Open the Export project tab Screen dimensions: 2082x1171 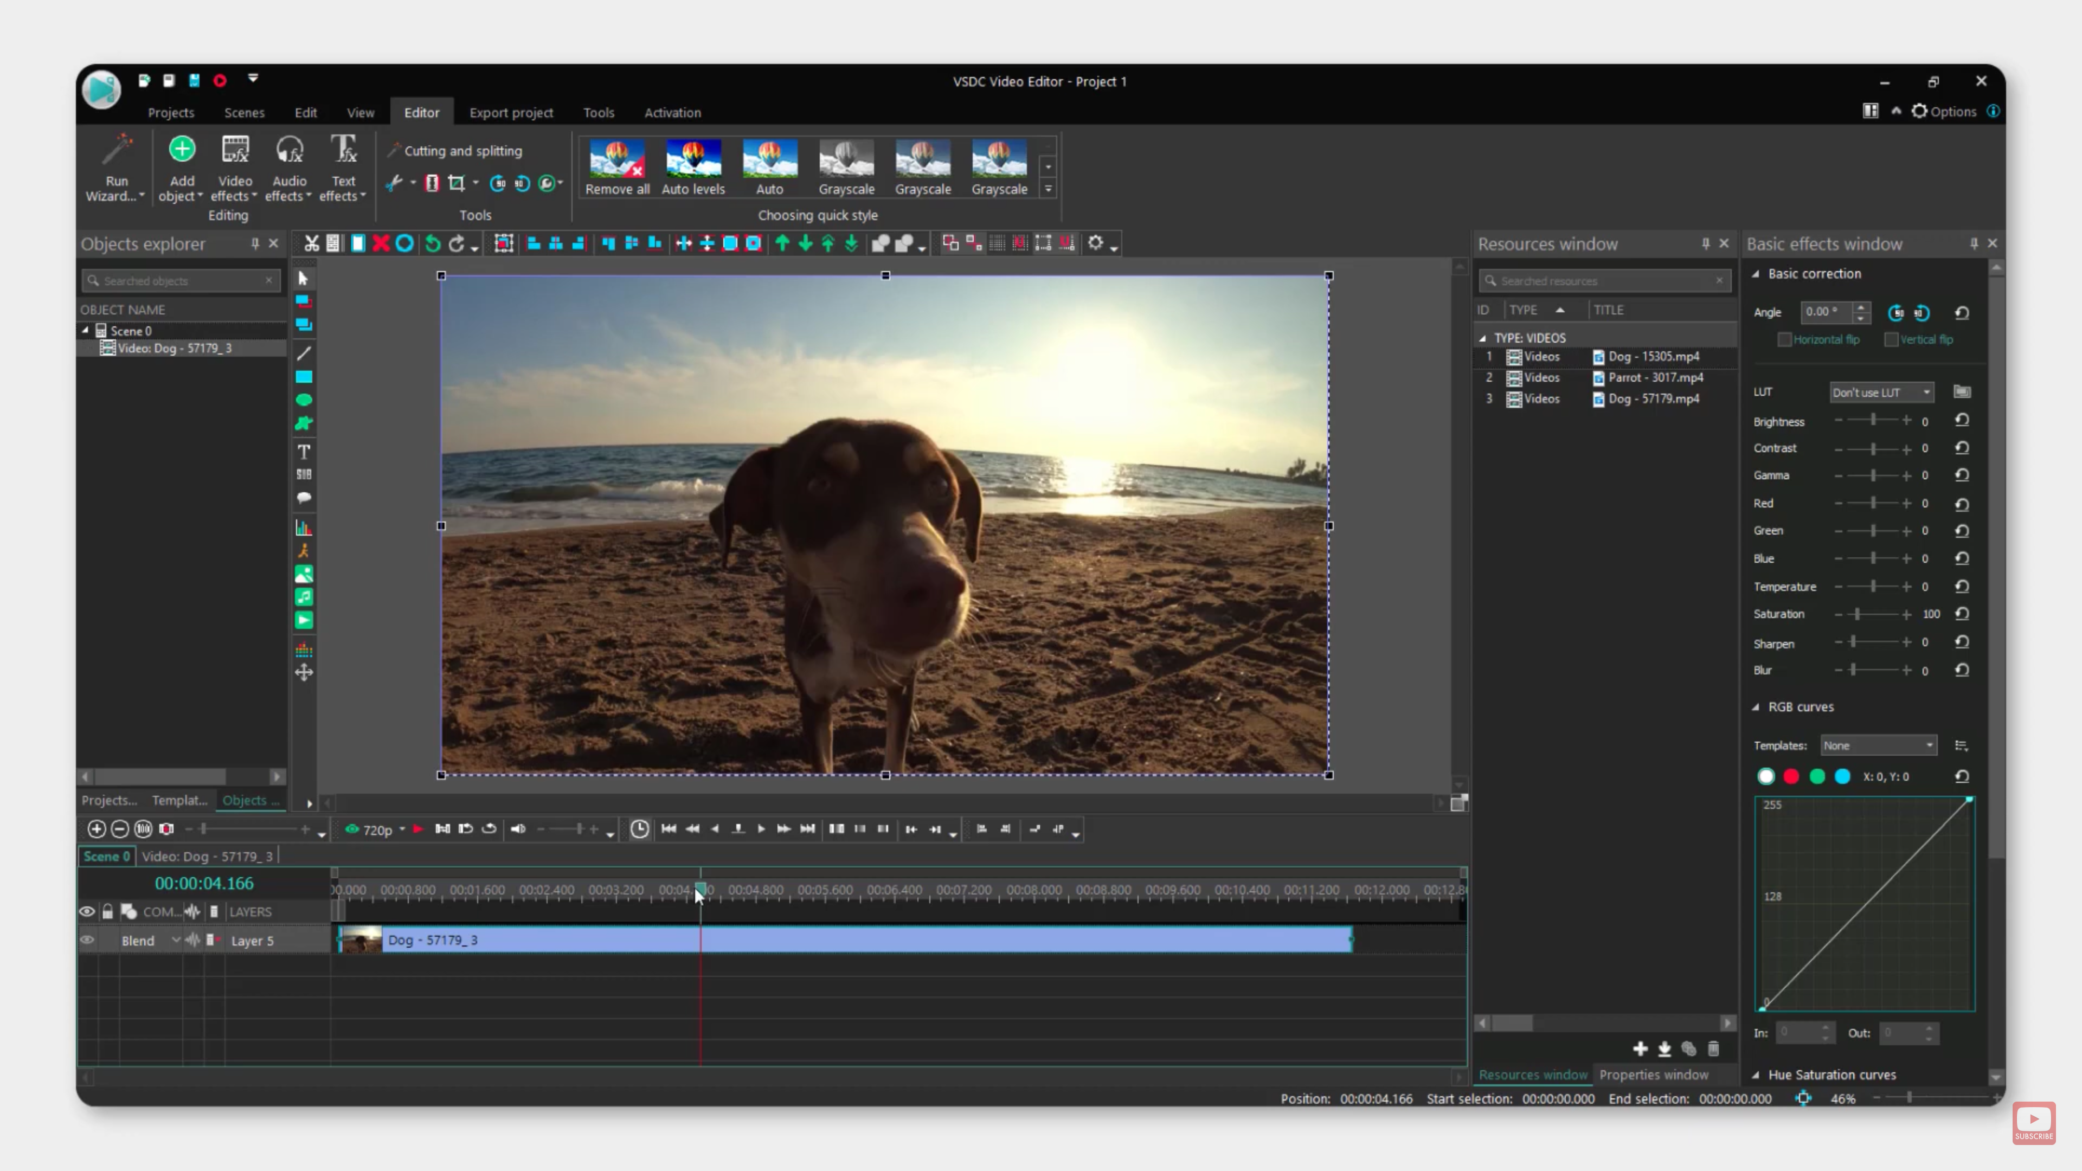[511, 112]
